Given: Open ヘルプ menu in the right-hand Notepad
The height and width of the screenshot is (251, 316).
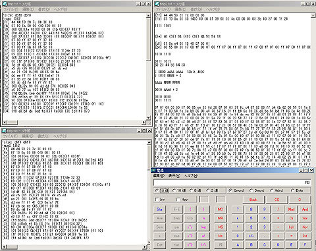Looking at the screenshot, I should click(213, 9).
